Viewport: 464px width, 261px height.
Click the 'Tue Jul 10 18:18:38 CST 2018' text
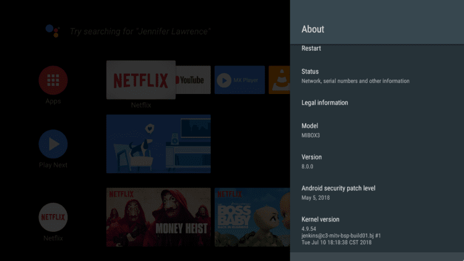pos(337,242)
